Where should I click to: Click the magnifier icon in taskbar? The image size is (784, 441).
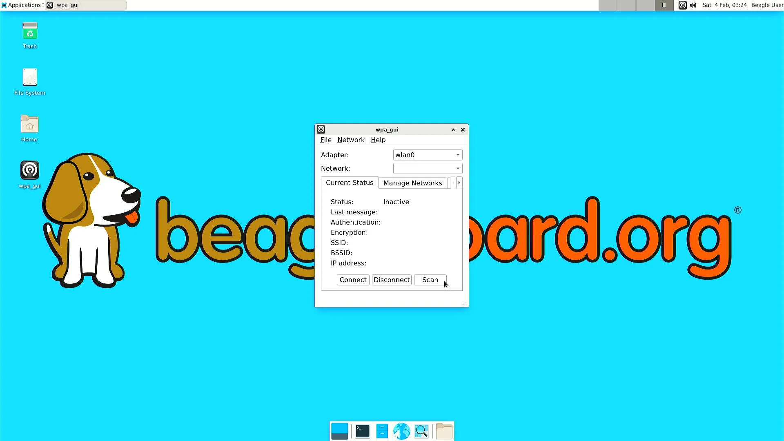coord(422,431)
